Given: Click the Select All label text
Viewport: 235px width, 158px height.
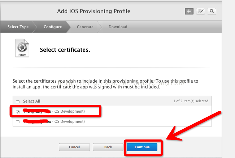Looking at the screenshot, I should click(x=31, y=101).
